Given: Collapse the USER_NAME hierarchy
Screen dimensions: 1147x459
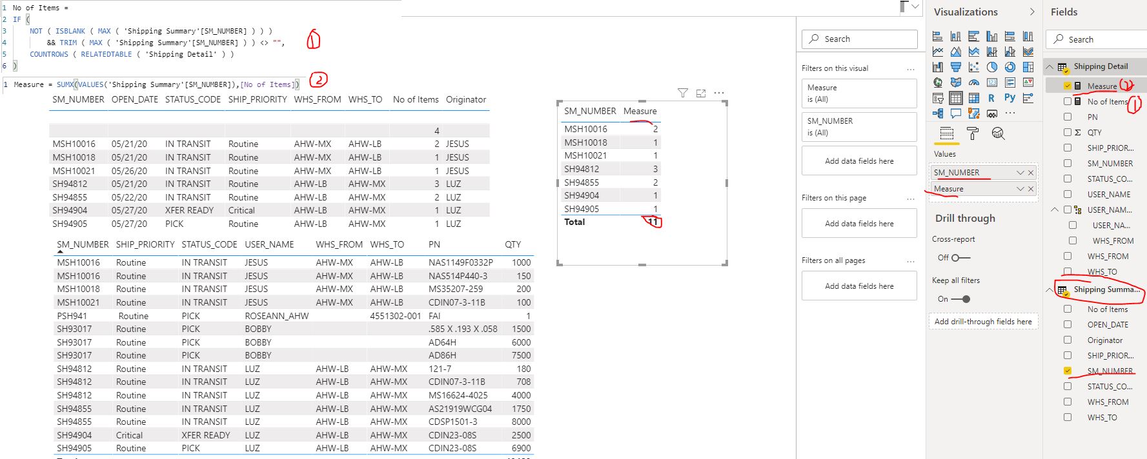Looking at the screenshot, I should click(x=1055, y=210).
